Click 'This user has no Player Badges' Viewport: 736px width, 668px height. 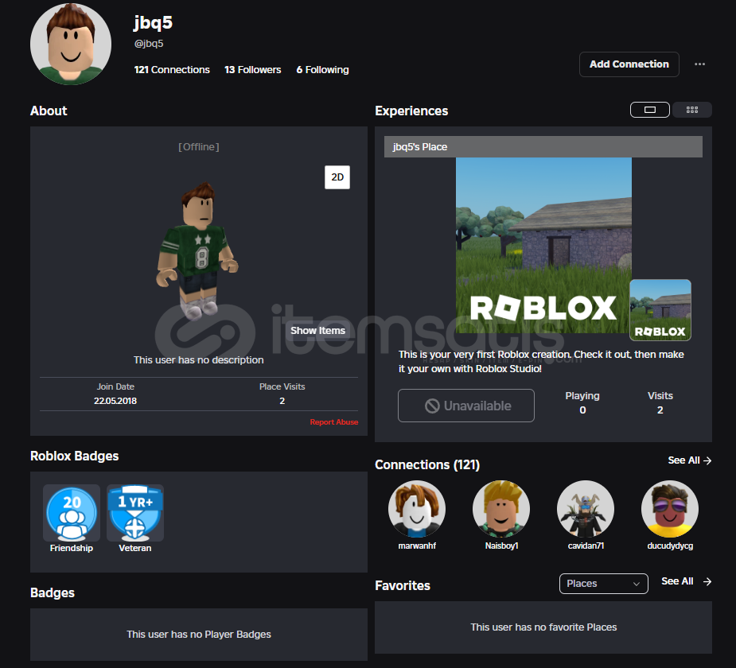[199, 635]
